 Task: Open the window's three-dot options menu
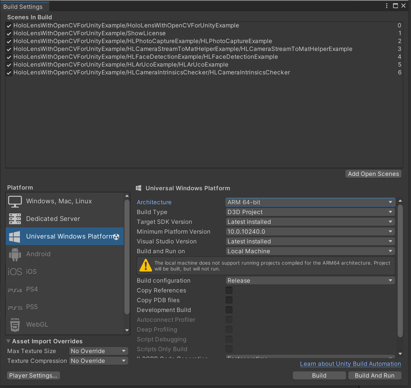pos(387,6)
